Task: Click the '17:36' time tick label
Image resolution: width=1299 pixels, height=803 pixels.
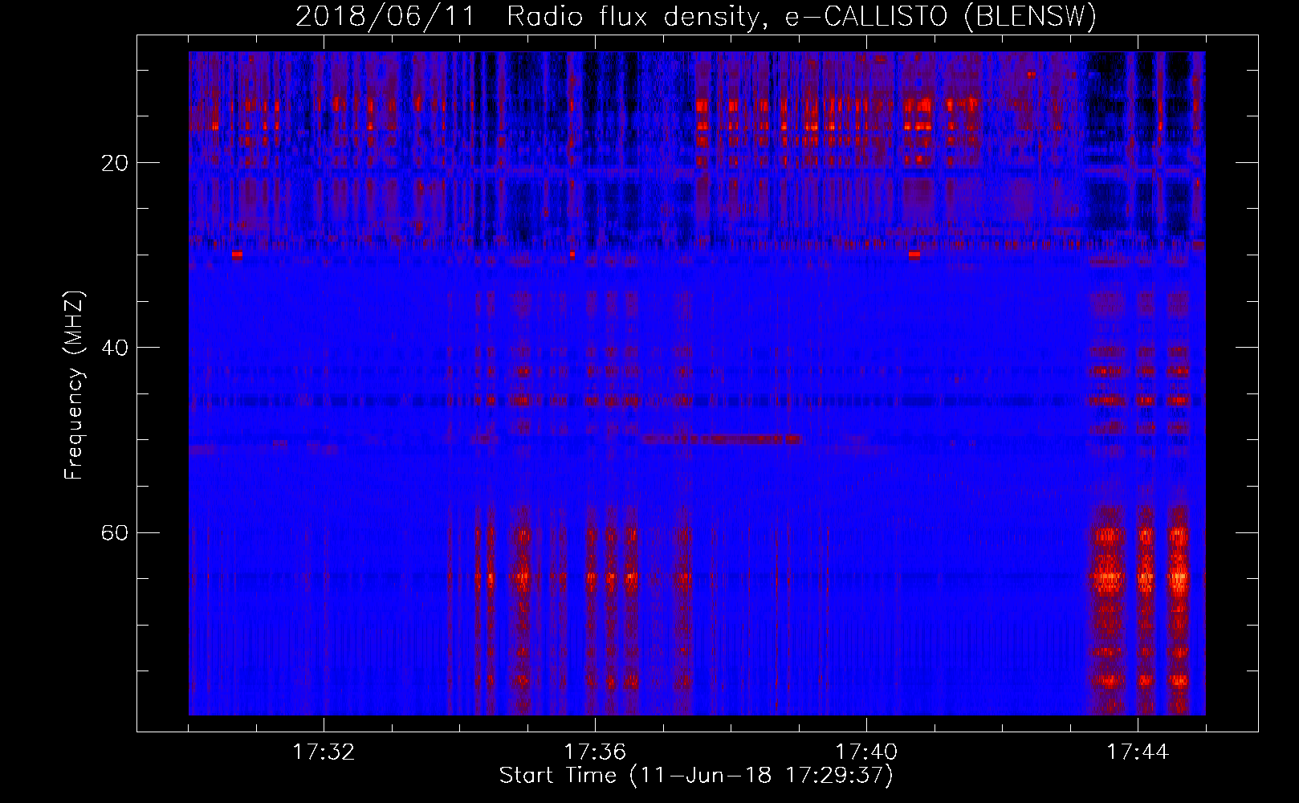Action: coord(595,752)
